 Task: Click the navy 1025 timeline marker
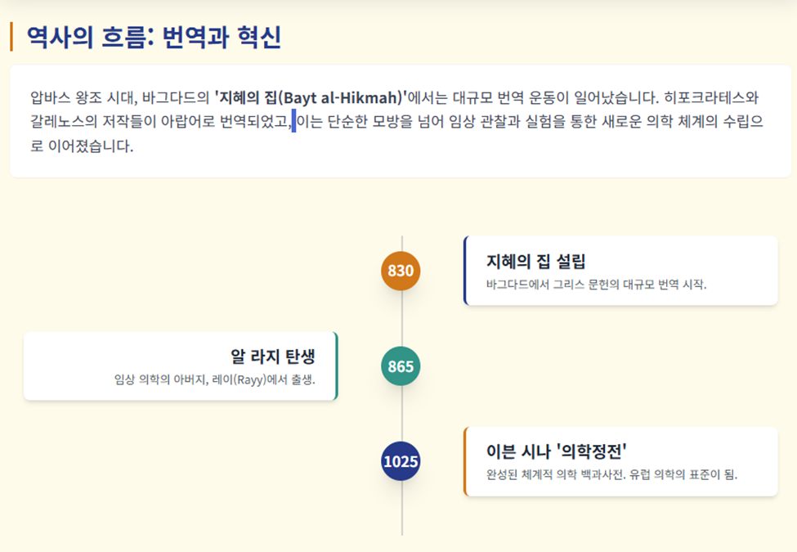pos(401,461)
